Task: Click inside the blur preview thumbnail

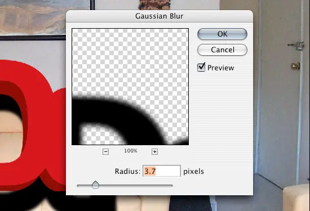Action: (130, 87)
